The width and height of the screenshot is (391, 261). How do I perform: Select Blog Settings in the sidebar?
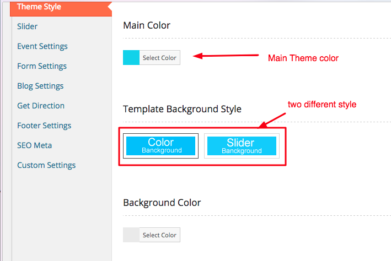[40, 86]
